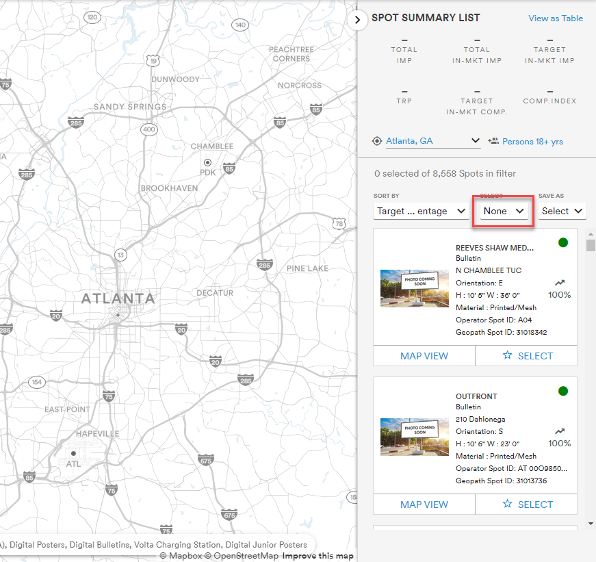Viewport: 596px width, 562px height.
Task: Click Operator Spot ID: A04 text
Action: (493, 320)
